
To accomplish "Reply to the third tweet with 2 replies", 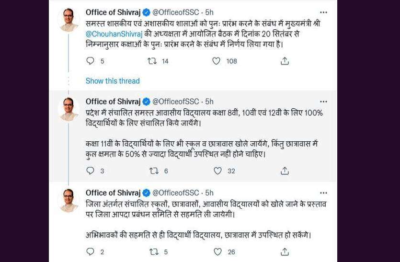I will click(x=91, y=252).
